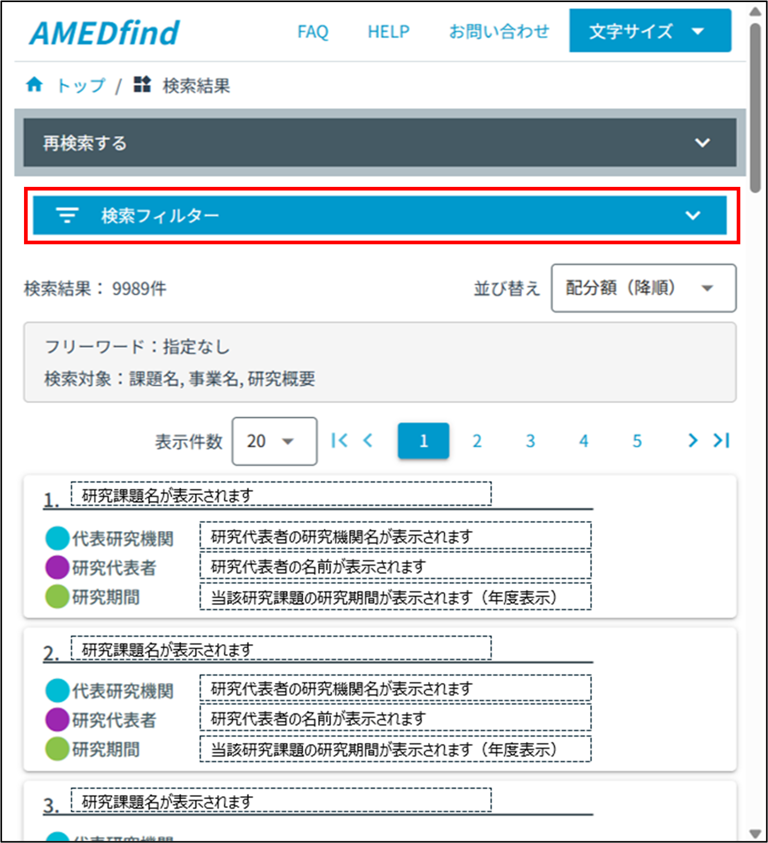Expand the 検索フィルター panel
This screenshot has width=768, height=843.
[x=380, y=215]
